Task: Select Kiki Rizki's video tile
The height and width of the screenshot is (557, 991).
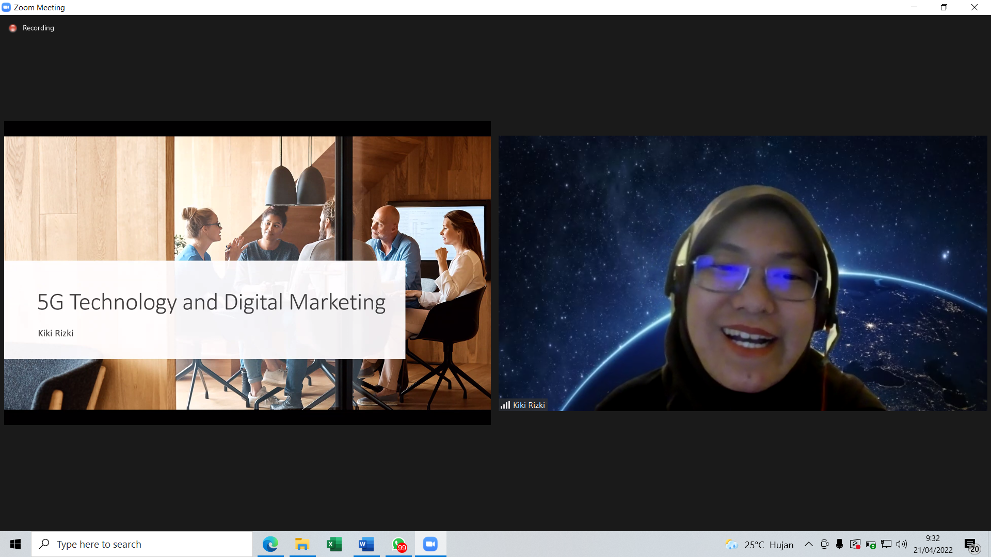Action: [742, 273]
